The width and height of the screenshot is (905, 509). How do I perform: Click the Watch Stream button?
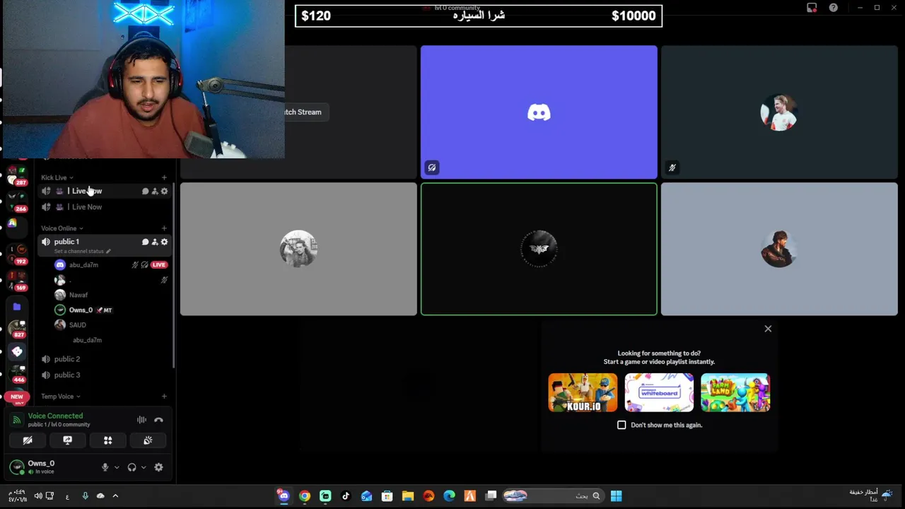(x=303, y=112)
